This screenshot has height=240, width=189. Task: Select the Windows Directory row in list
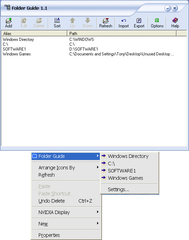pyautogui.click(x=94, y=39)
